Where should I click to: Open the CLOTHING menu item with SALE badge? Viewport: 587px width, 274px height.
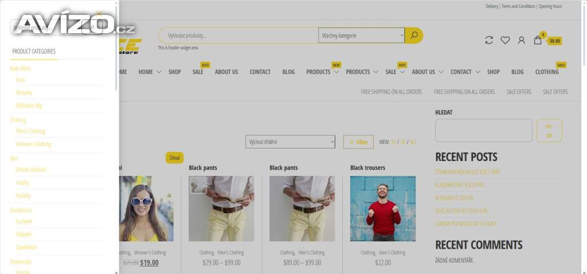pyautogui.click(x=546, y=72)
